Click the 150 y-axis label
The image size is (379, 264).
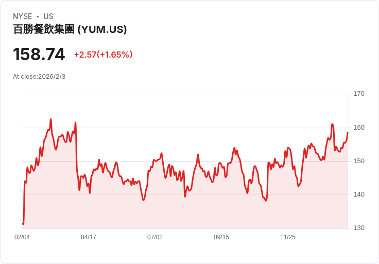point(358,161)
